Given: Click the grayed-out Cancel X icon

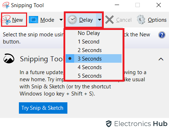Looking at the screenshot, I should click(x=109, y=20).
